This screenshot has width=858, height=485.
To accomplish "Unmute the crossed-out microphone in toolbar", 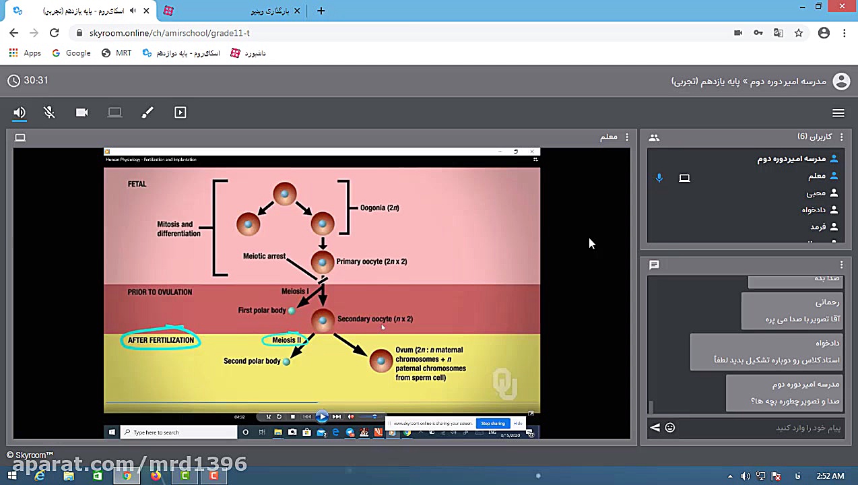I will 49,112.
